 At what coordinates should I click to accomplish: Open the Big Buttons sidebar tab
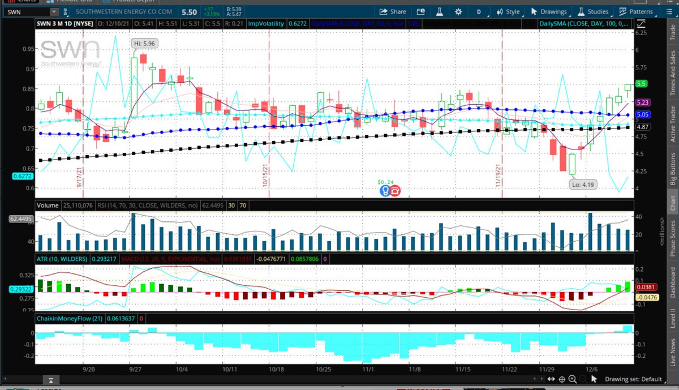[672, 169]
